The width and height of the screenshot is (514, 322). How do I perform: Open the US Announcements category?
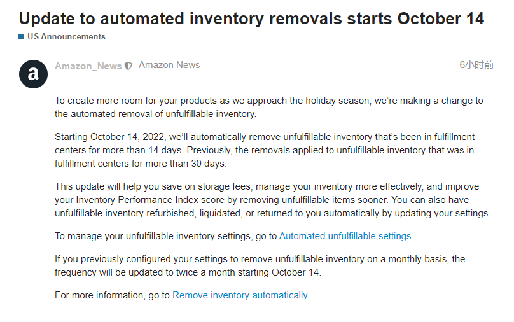coord(66,37)
